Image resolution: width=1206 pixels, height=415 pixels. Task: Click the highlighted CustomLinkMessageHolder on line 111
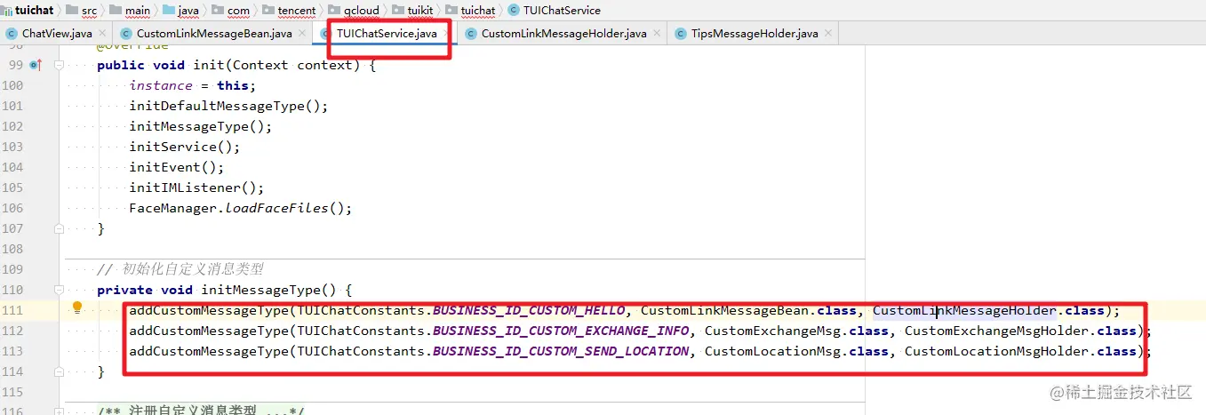(965, 310)
